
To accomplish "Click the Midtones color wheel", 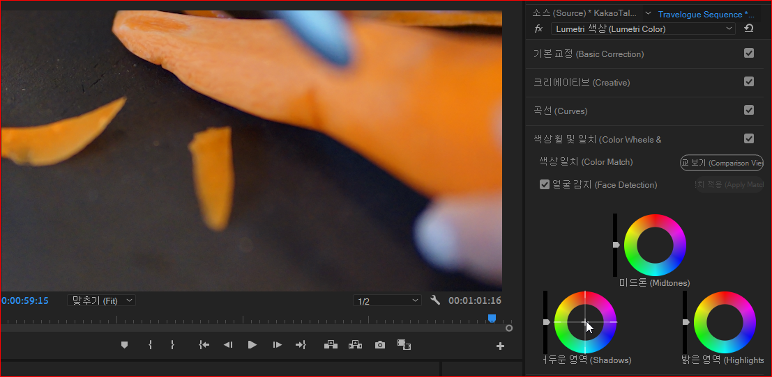I will coord(655,244).
